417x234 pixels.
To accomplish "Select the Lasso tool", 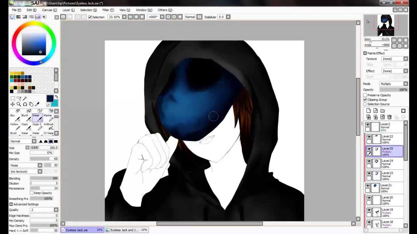I will click(x=19, y=98).
